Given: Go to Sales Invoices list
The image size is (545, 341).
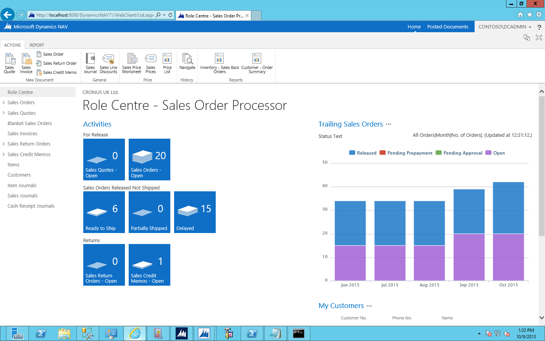Looking at the screenshot, I should pyautogui.click(x=22, y=133).
